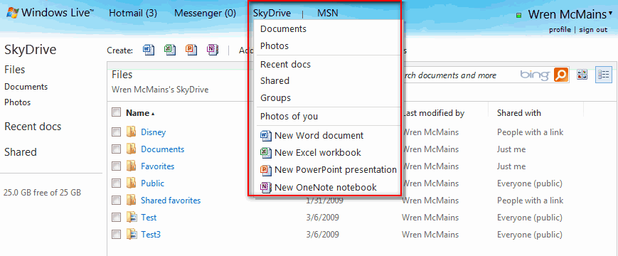Click Excel icon beside New Excel workbook

(x=266, y=153)
